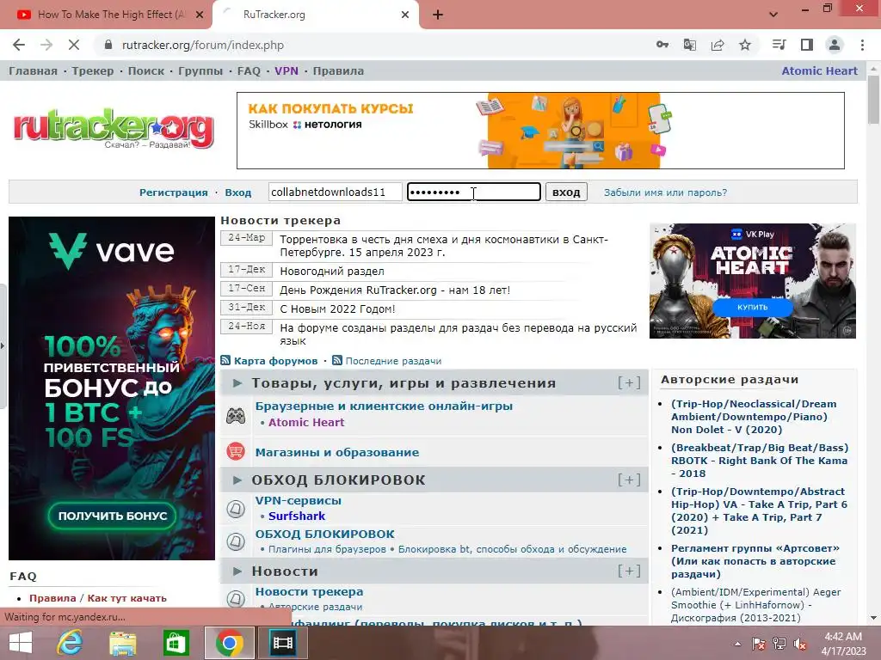This screenshot has width=881, height=660.
Task: Open the Non Dolet - V (2020) release
Action: coord(754,417)
